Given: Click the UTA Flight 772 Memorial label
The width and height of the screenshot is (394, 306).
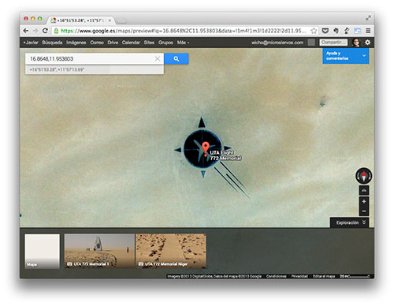Looking at the screenshot, I should pyautogui.click(x=225, y=155).
